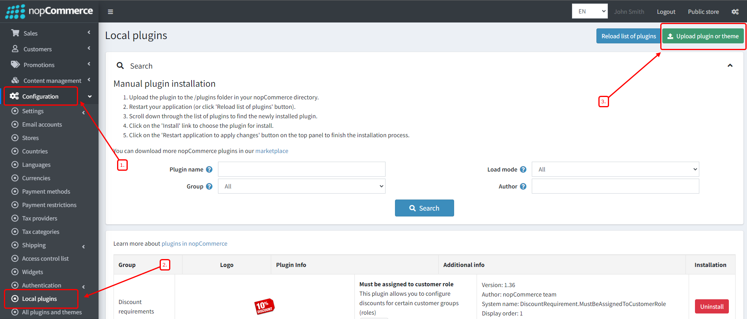Image resolution: width=747 pixels, height=319 pixels.
Task: Expand the Settings submenu arrow
Action: [x=84, y=113]
